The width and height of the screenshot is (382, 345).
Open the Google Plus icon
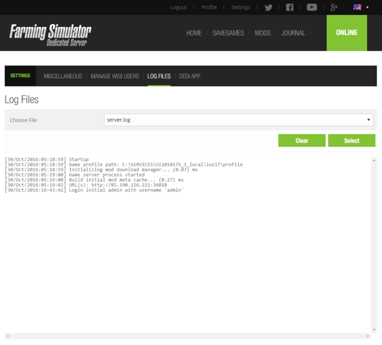[x=334, y=7]
